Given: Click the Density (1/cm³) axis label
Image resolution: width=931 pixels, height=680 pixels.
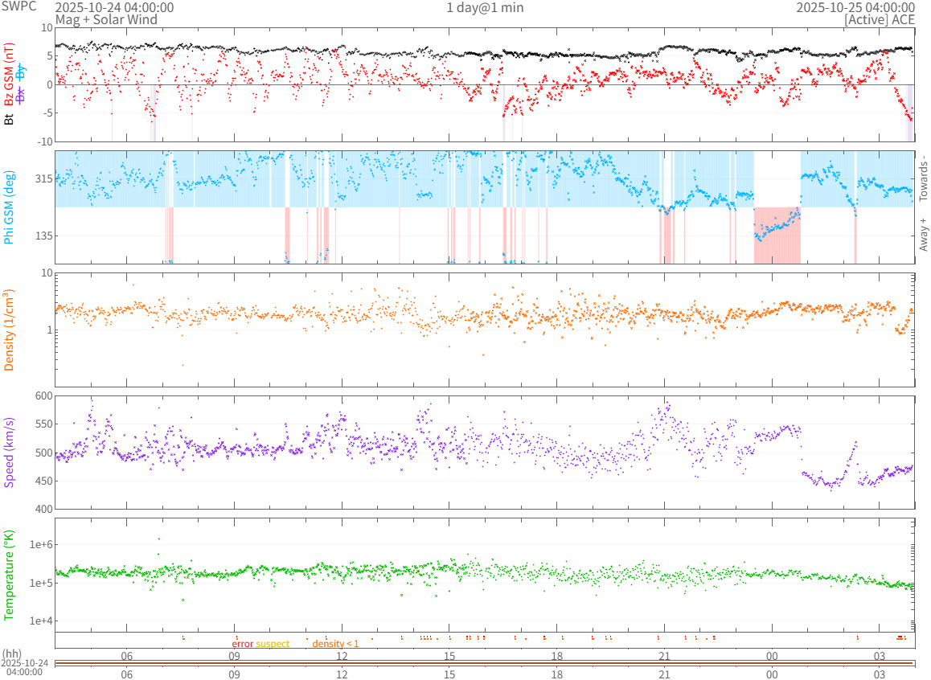Looking at the screenshot, I should pyautogui.click(x=9, y=330).
